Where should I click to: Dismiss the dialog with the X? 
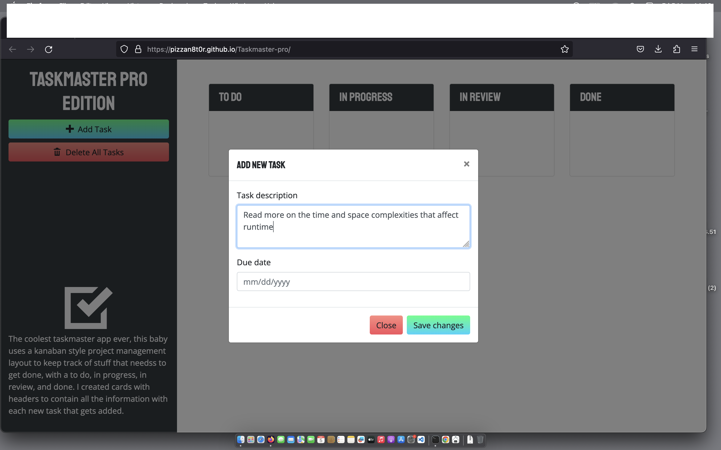[466, 164]
